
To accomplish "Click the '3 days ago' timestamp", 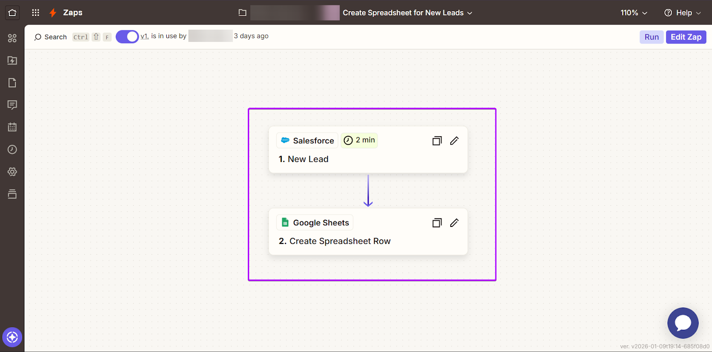I will (x=251, y=36).
